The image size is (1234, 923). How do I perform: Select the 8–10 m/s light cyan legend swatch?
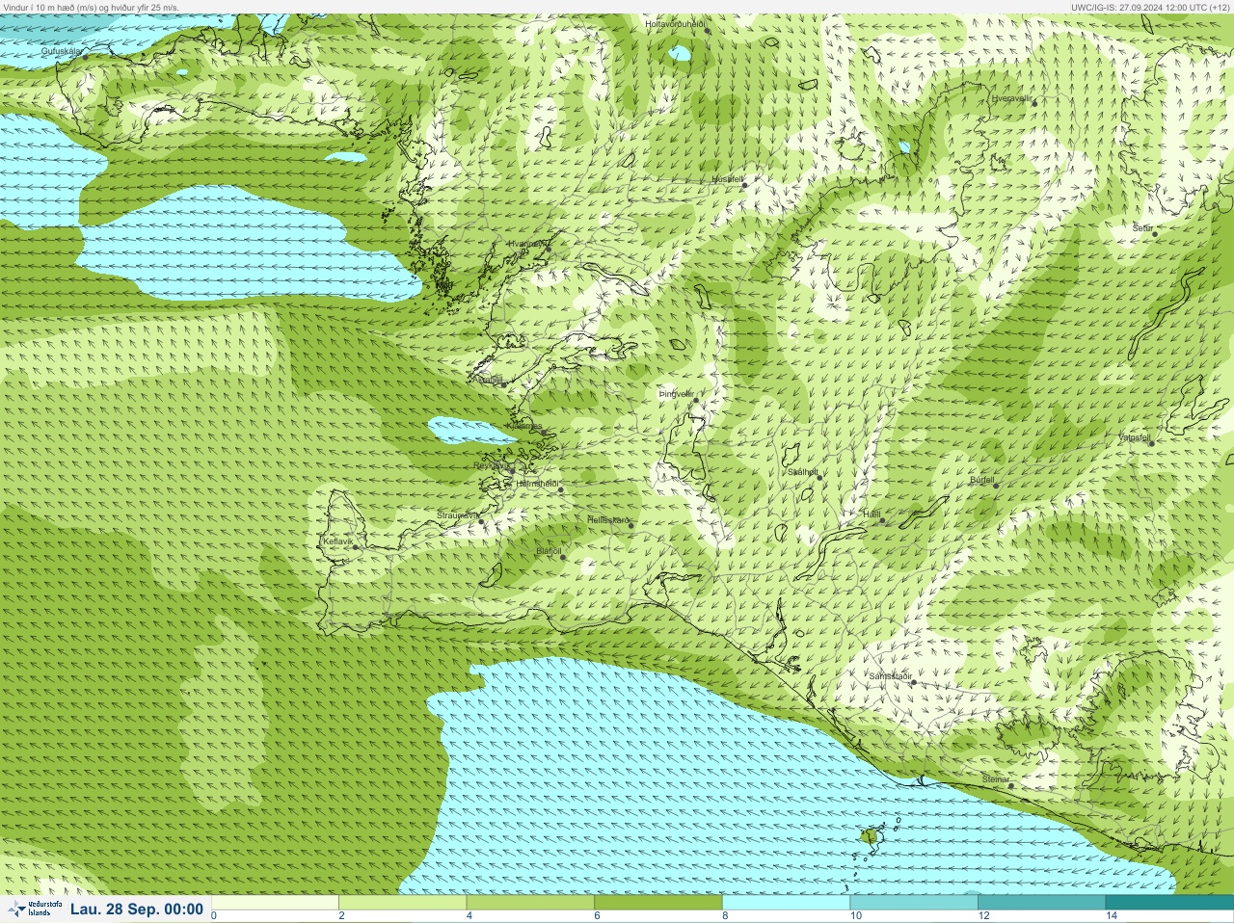786,903
